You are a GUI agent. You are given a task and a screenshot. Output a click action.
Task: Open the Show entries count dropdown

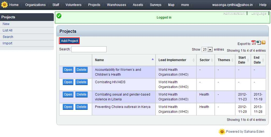pos(207,50)
